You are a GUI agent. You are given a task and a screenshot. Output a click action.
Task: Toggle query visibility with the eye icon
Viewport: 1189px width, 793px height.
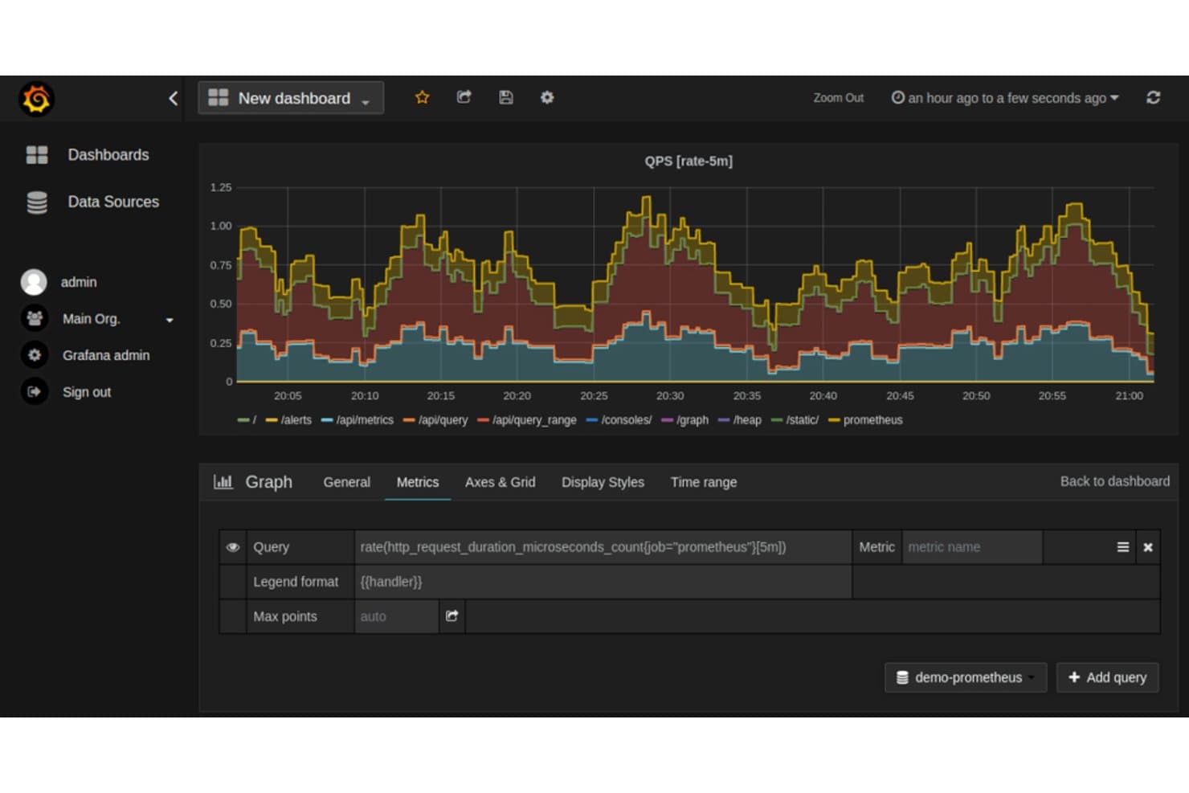pos(233,547)
